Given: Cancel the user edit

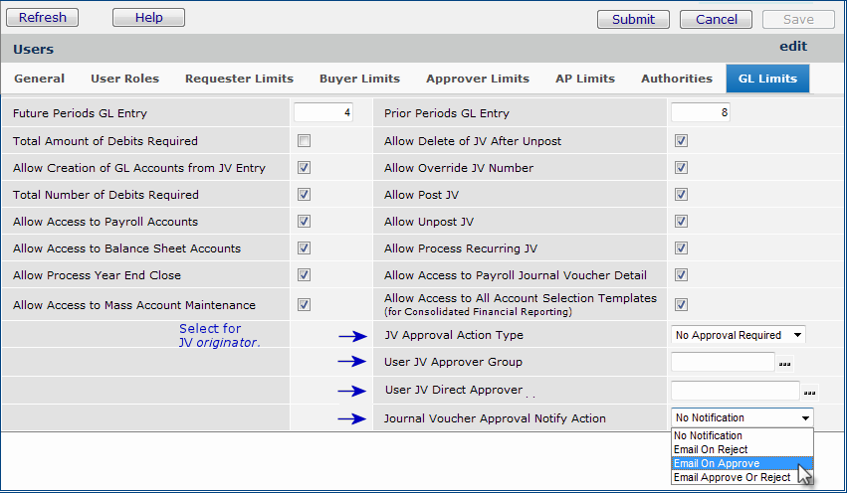Looking at the screenshot, I should [x=717, y=19].
